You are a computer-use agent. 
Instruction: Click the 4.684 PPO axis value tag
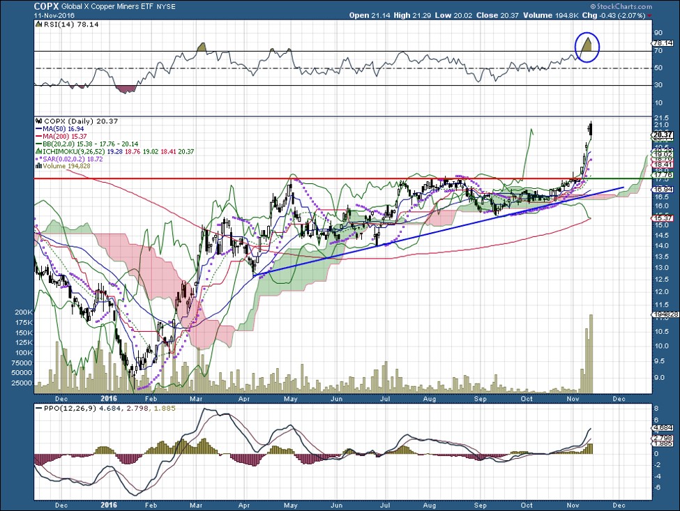click(663, 428)
